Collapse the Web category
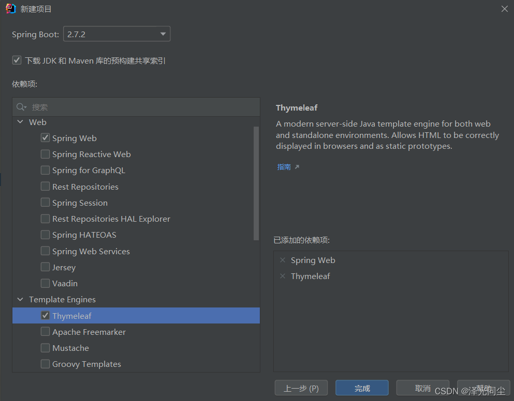This screenshot has height=401, width=514. [x=20, y=122]
